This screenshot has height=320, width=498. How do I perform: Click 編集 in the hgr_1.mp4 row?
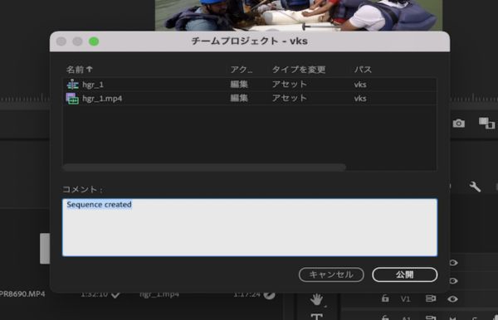coord(239,99)
